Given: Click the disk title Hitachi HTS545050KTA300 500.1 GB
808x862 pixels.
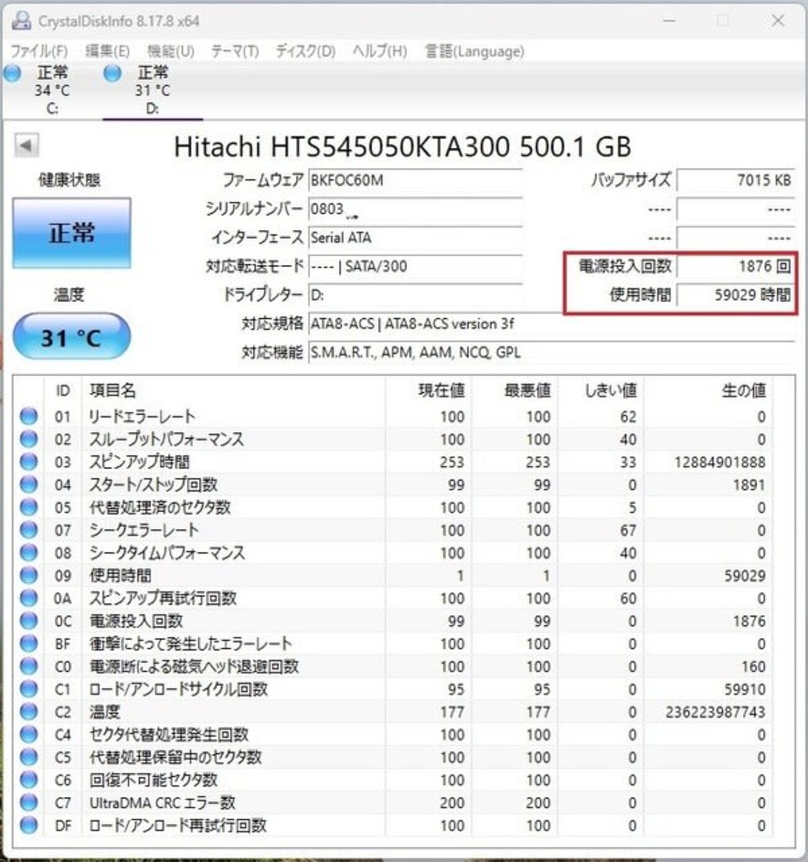Looking at the screenshot, I should click(x=402, y=147).
